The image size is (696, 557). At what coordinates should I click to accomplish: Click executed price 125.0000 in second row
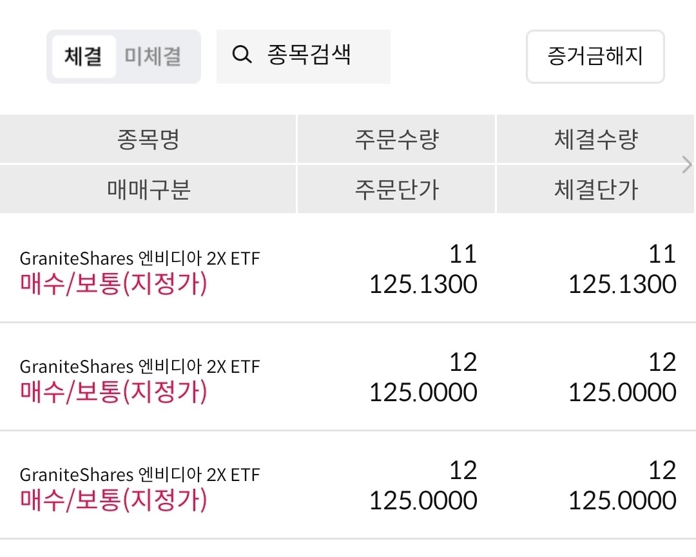pyautogui.click(x=623, y=392)
